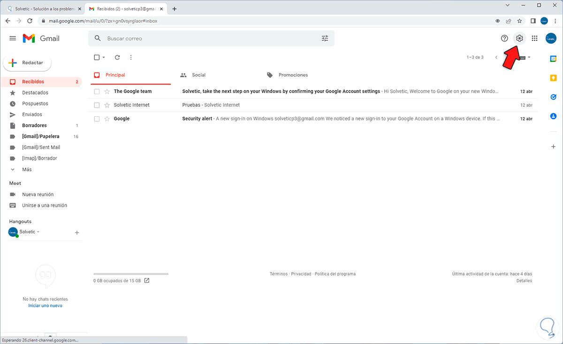This screenshot has width=563, height=344.
Task: Click the search magnifier icon
Action: tap(98, 38)
